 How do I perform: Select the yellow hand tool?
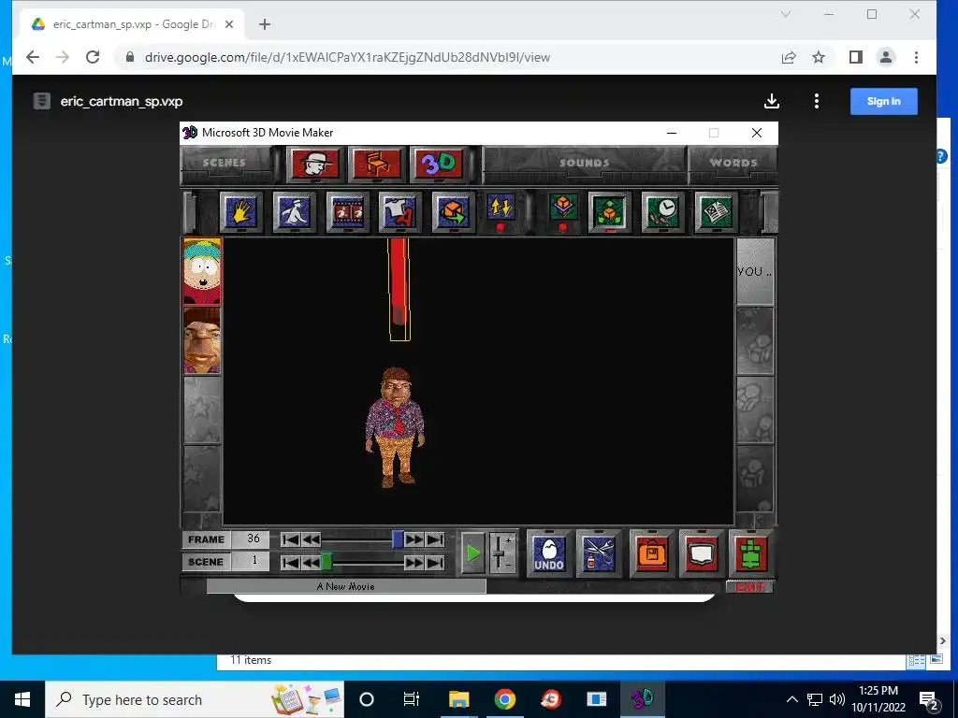tap(240, 212)
